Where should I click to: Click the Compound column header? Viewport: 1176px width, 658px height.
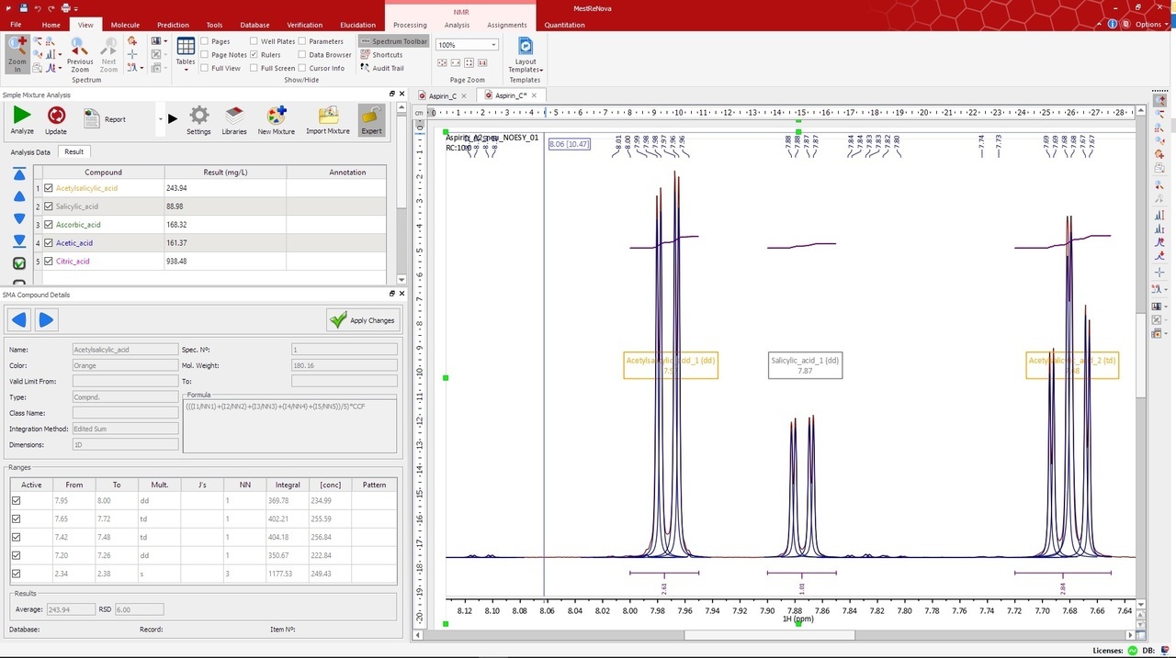[x=104, y=173]
